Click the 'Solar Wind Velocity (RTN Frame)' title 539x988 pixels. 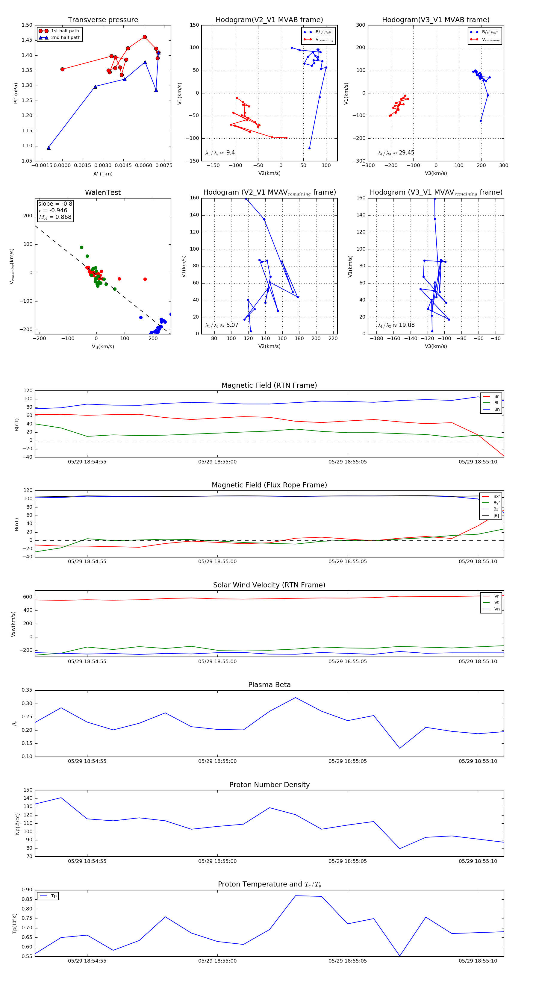coord(269,585)
